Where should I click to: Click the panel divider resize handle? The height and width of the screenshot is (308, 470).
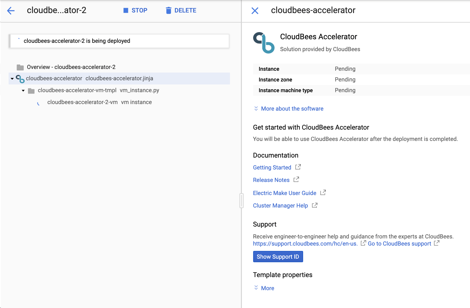[242, 201]
